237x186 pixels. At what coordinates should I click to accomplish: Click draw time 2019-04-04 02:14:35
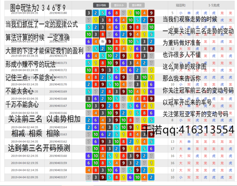tap(25, 170)
